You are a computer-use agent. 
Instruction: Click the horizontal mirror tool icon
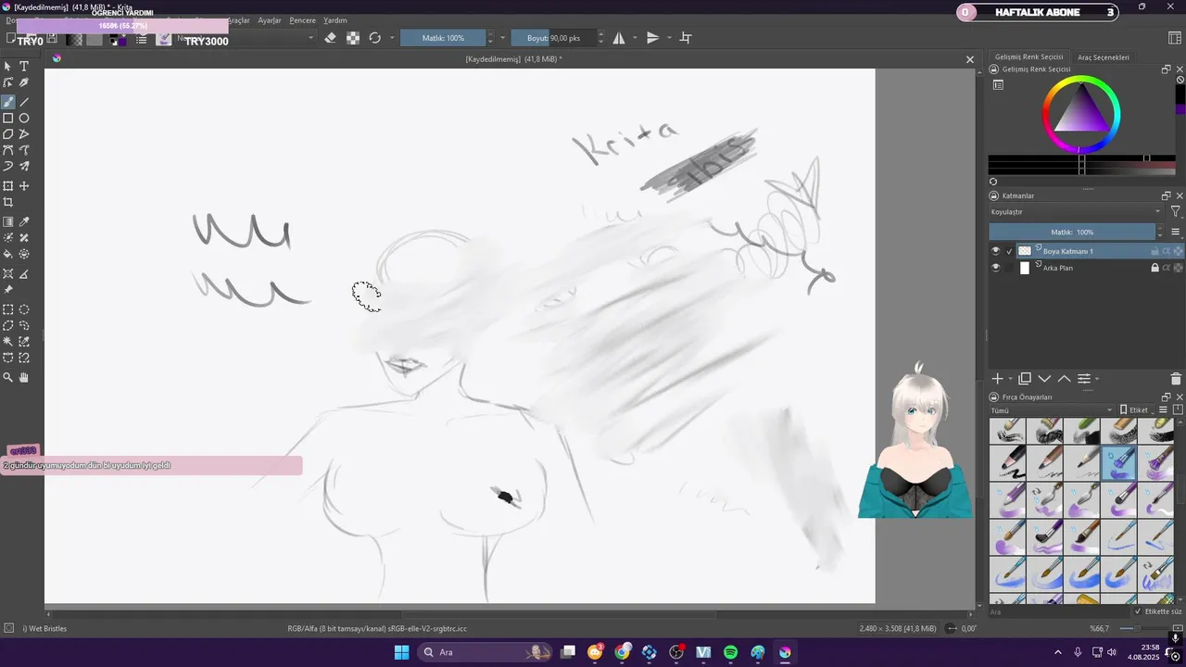tap(619, 38)
